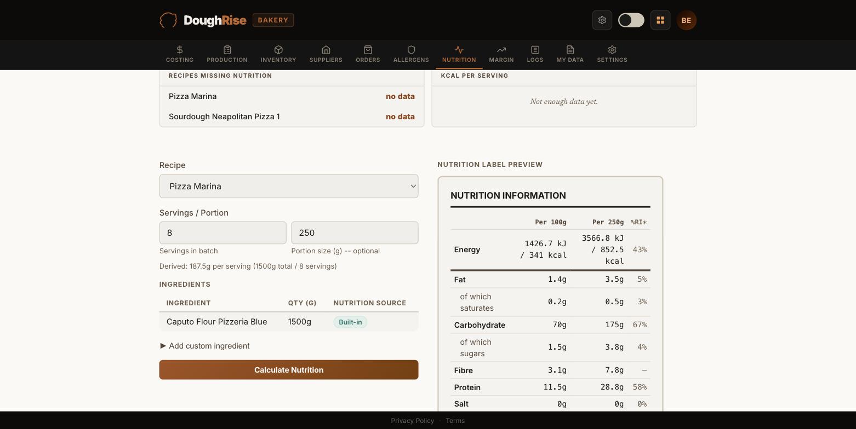Click the Protein row label
The image size is (856, 429).
[x=467, y=387]
